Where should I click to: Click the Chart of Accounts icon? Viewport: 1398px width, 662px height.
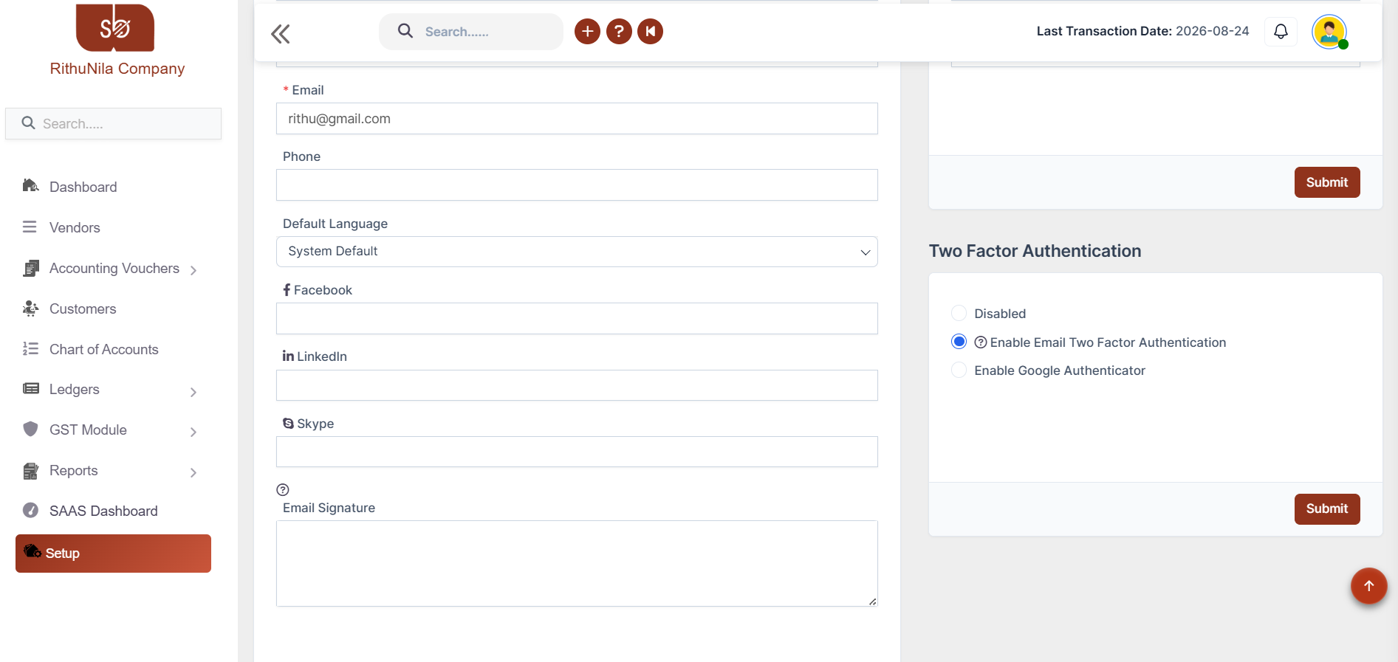point(30,348)
